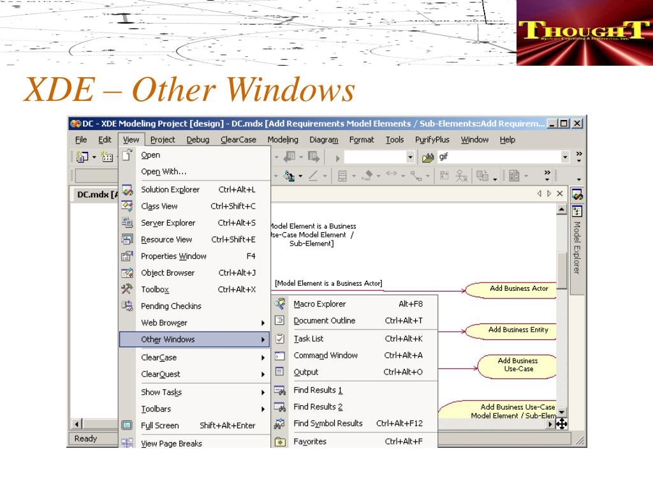Open the Help menu

pyautogui.click(x=507, y=140)
